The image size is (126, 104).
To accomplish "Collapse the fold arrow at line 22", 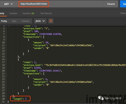I will click(6, 76).
